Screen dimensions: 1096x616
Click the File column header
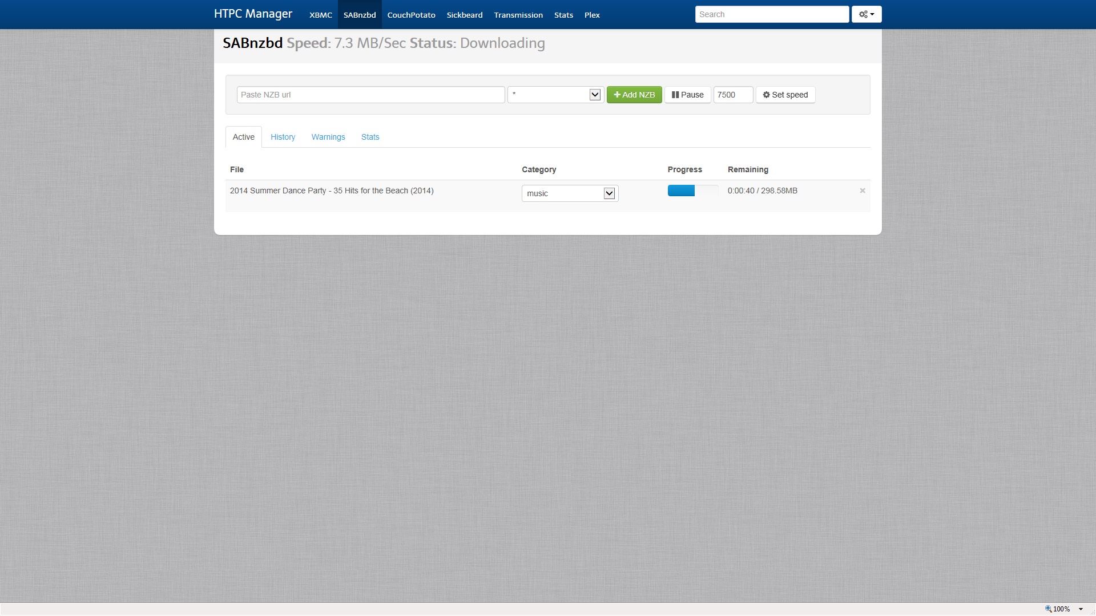pos(237,169)
